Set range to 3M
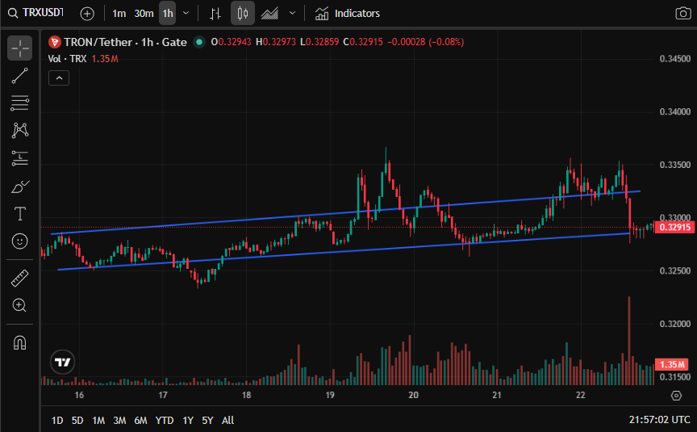Viewport: 697px width, 432px height. (119, 421)
